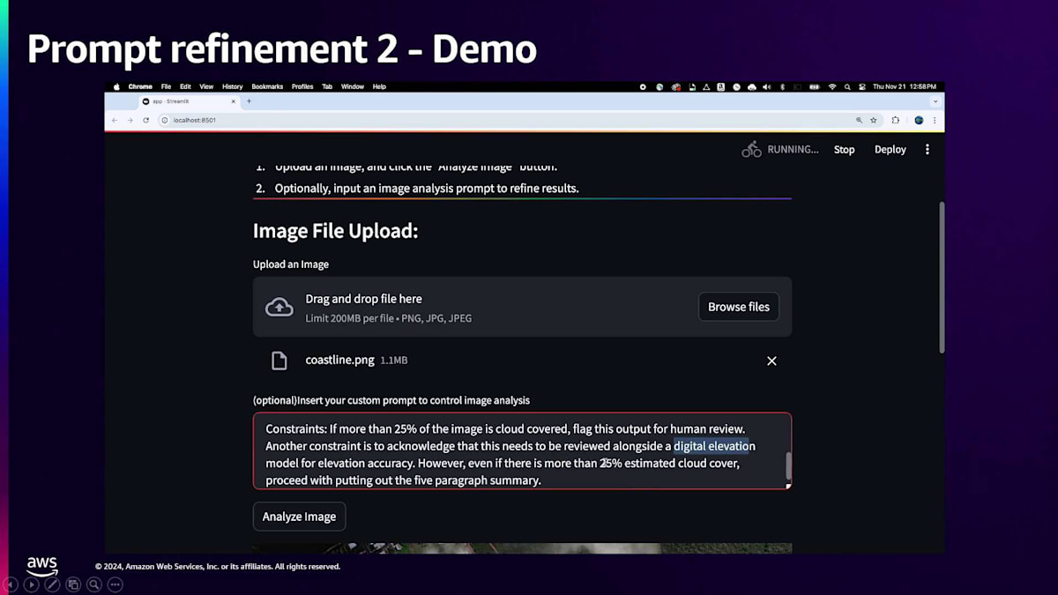Click the Control Center icon in menu bar

[861, 86]
